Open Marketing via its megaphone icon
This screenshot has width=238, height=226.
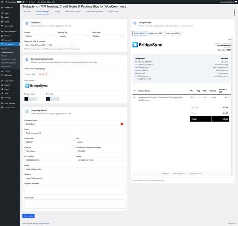click(2, 75)
